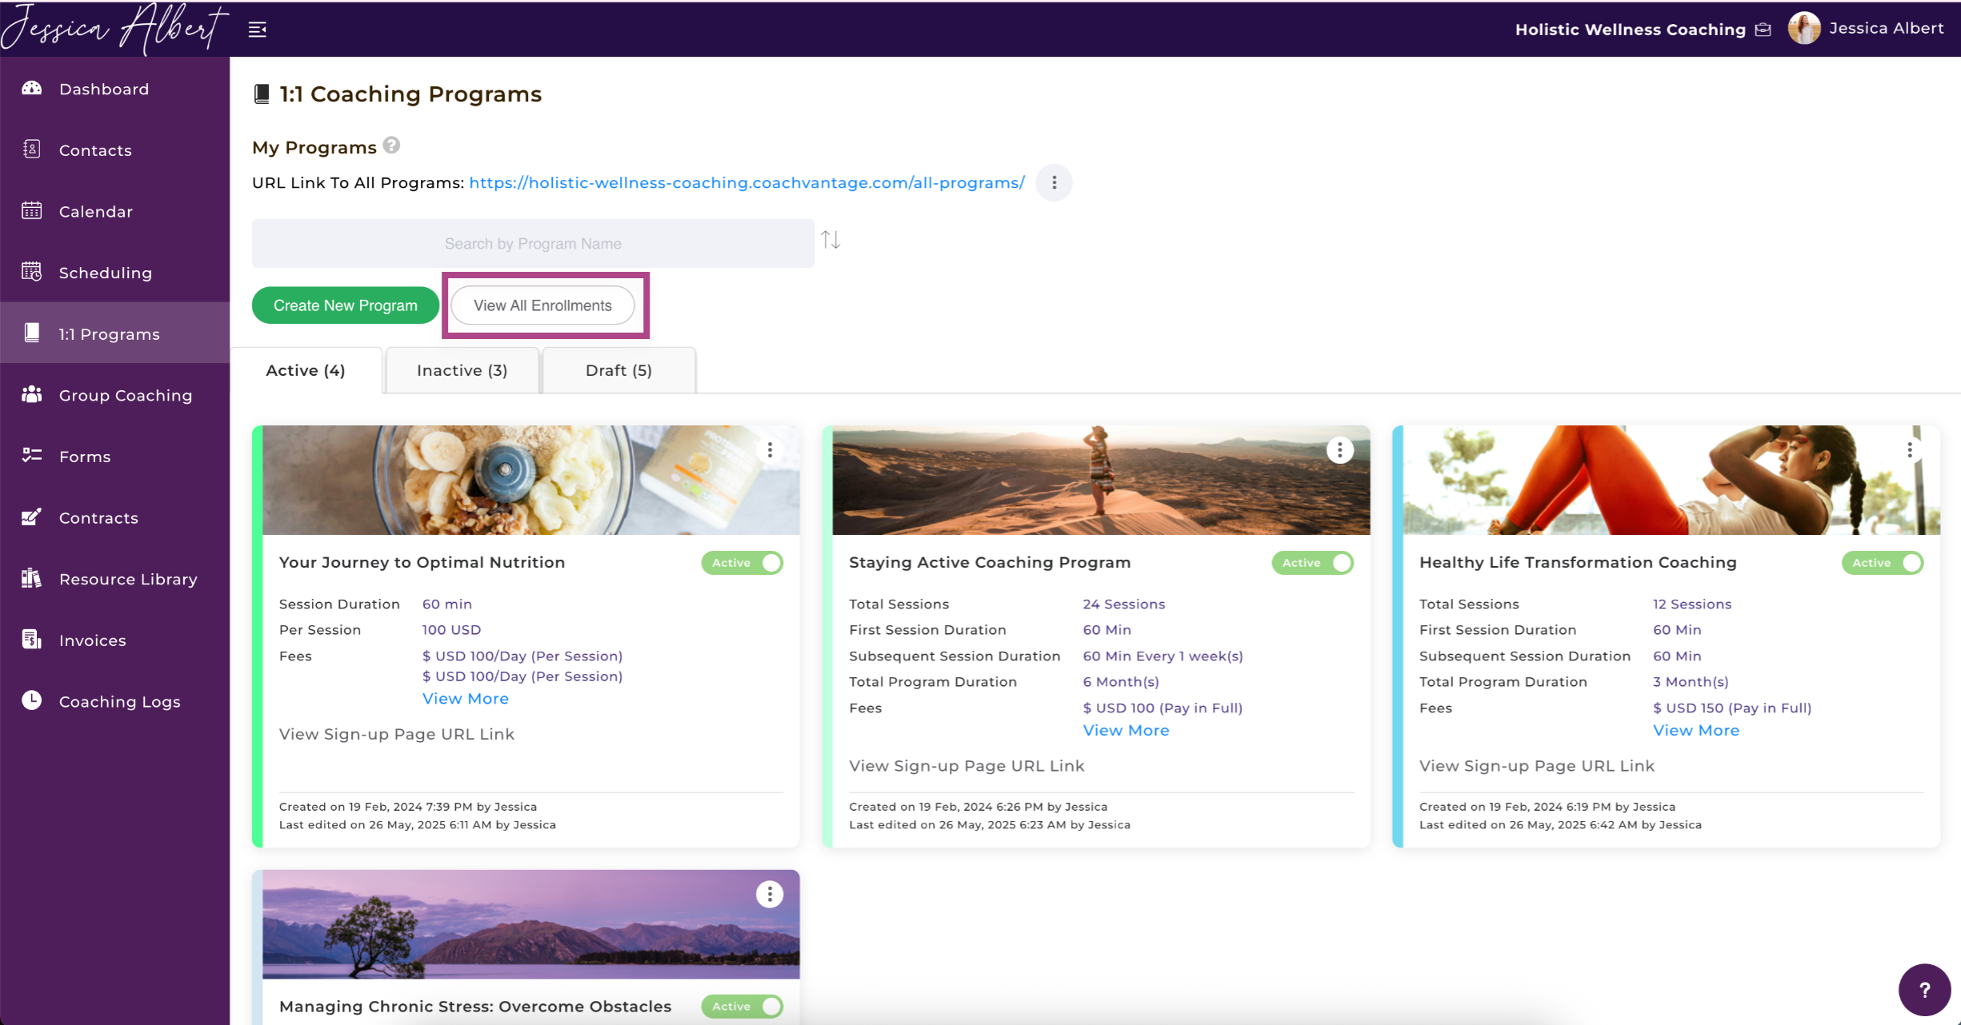Screen dimensions: 1961x1025
Task: Click the sort arrows next to search
Action: 830,240
